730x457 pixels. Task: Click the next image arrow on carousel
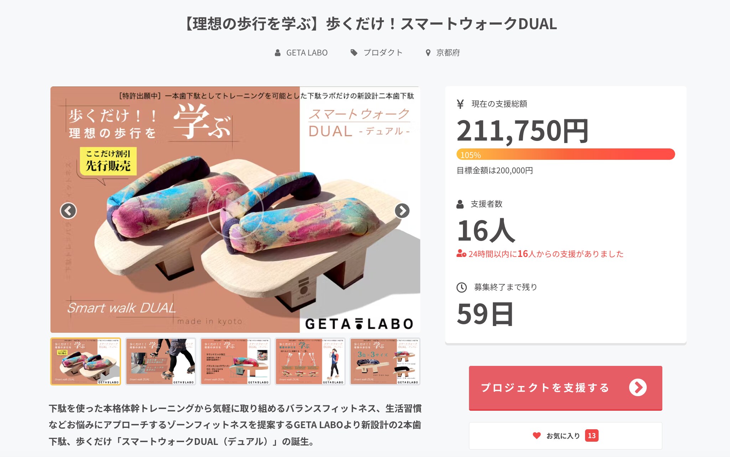click(x=402, y=211)
